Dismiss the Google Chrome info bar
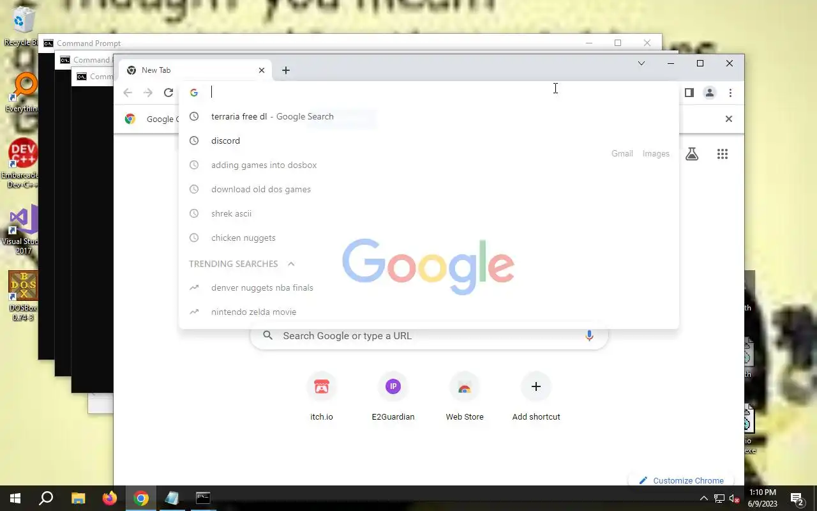 coord(728,119)
